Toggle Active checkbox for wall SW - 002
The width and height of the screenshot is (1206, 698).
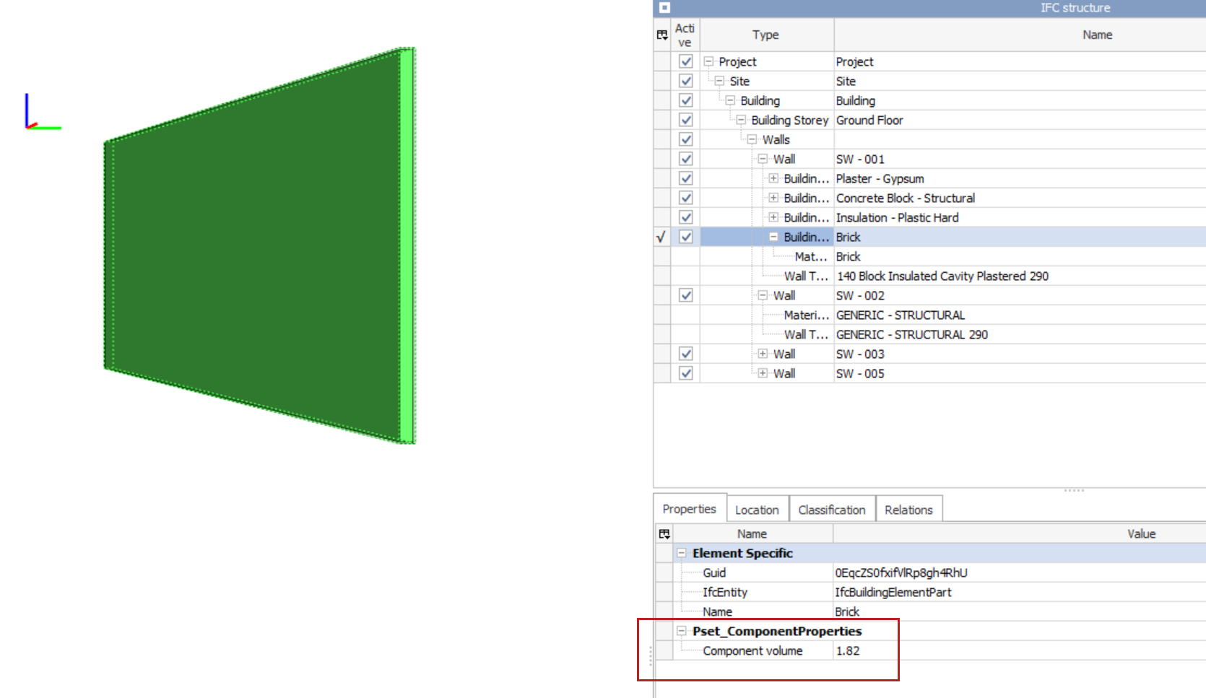[686, 295]
